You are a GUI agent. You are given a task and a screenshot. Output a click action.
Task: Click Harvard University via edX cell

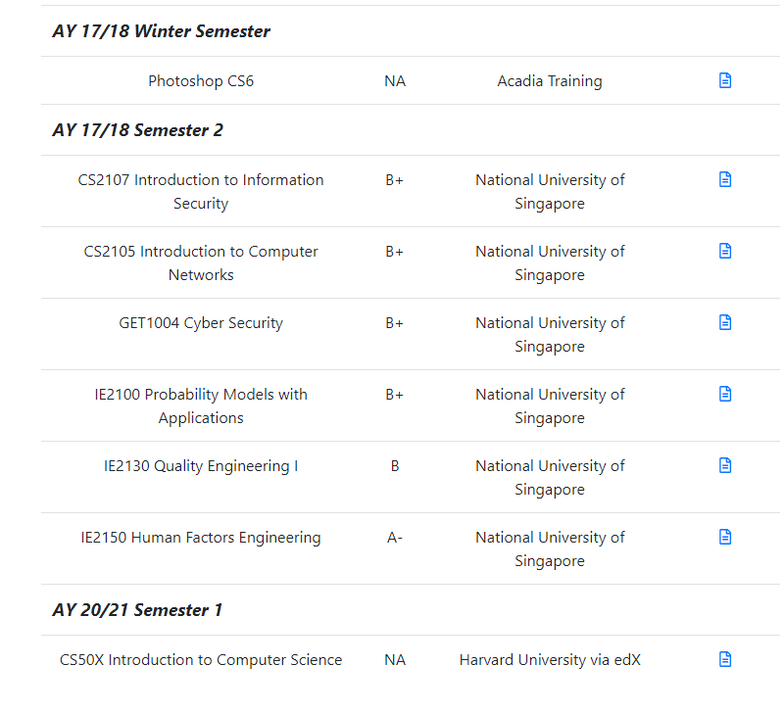(550, 659)
